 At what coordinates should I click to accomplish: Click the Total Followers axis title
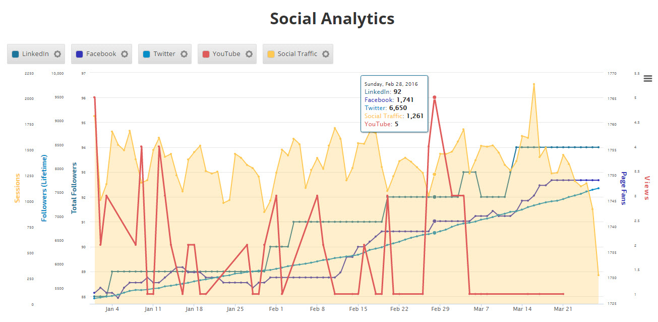pos(74,188)
